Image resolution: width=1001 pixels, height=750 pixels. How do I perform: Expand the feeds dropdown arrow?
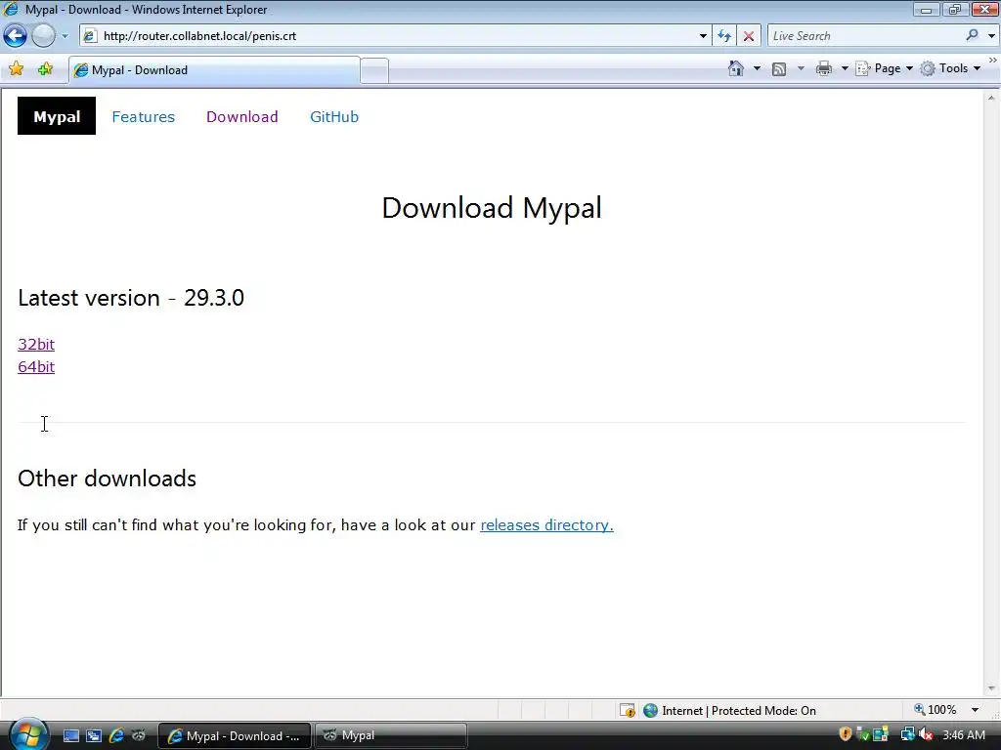801,68
